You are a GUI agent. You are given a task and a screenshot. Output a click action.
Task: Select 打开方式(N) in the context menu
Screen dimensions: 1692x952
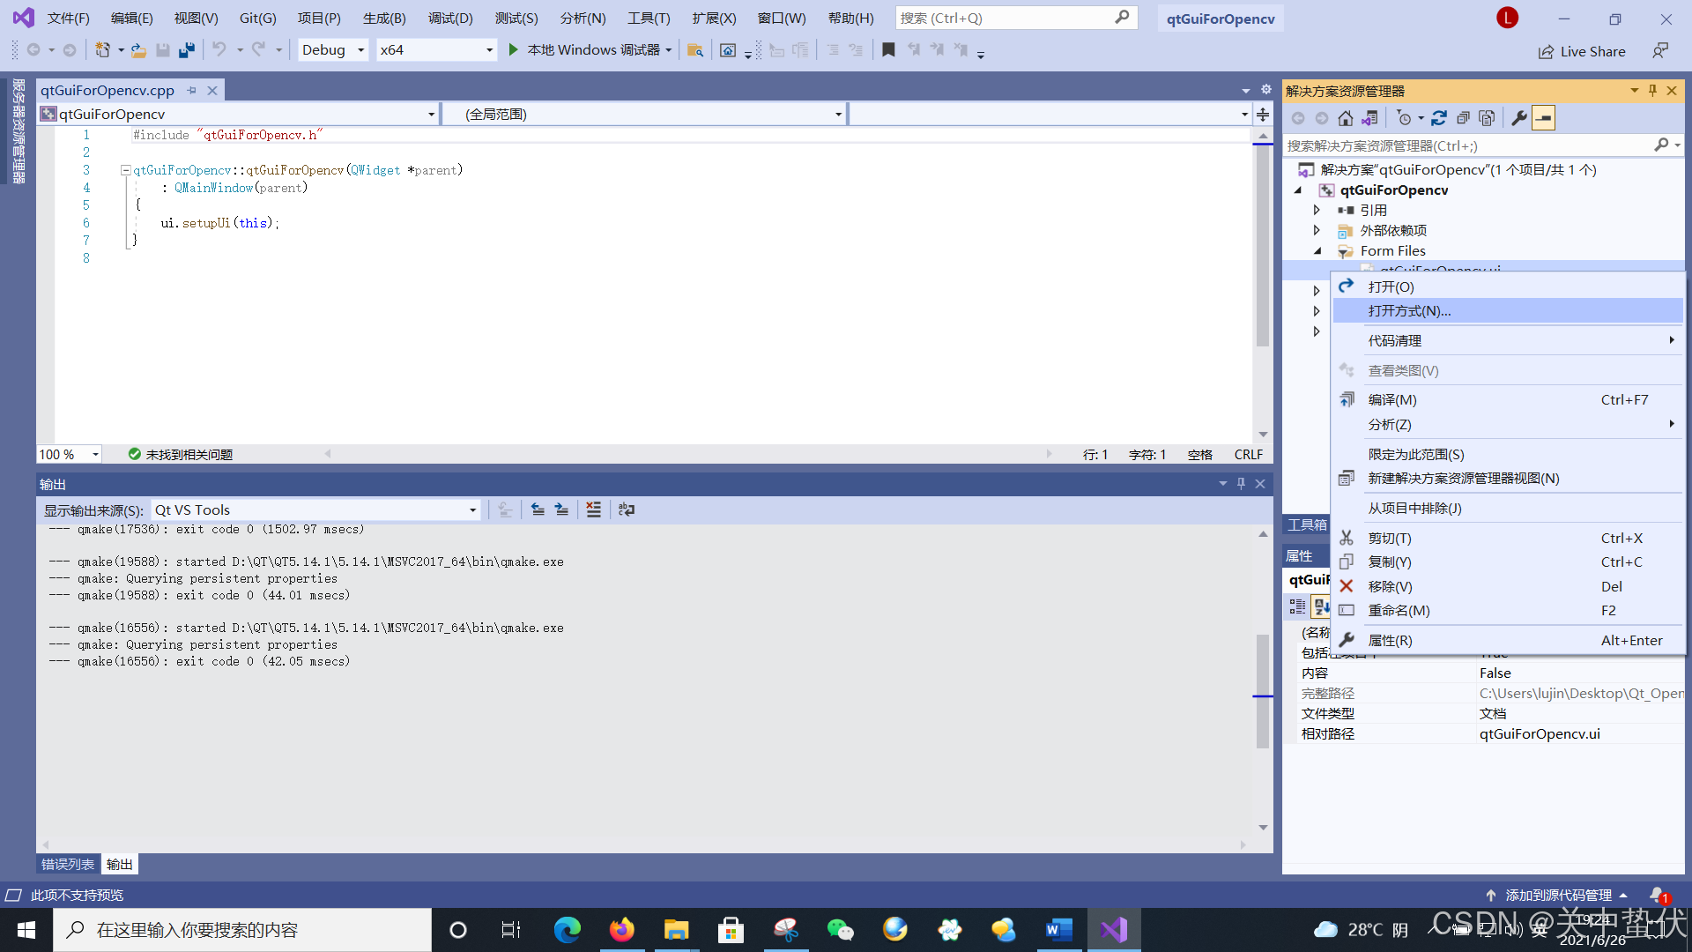[x=1408, y=310]
